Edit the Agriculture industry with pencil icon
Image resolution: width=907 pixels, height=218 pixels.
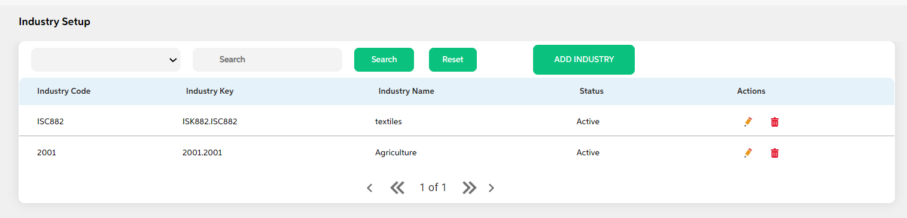pyautogui.click(x=748, y=153)
